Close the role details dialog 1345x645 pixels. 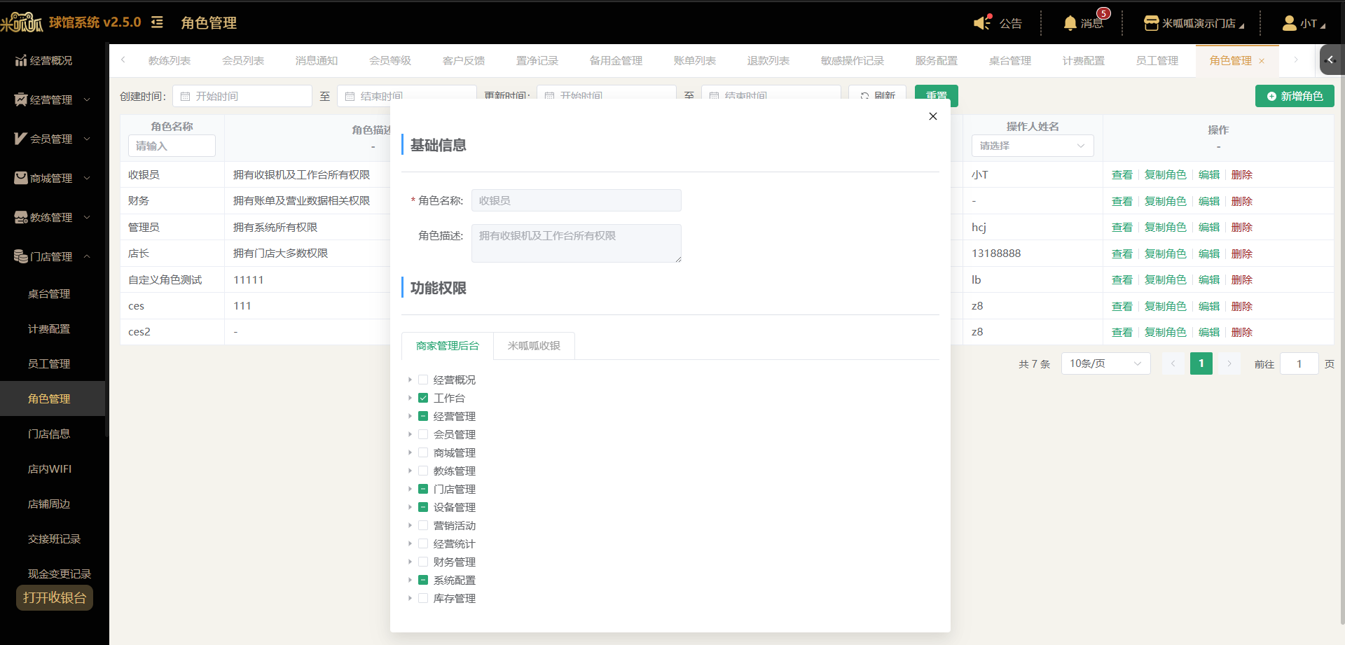pos(933,116)
